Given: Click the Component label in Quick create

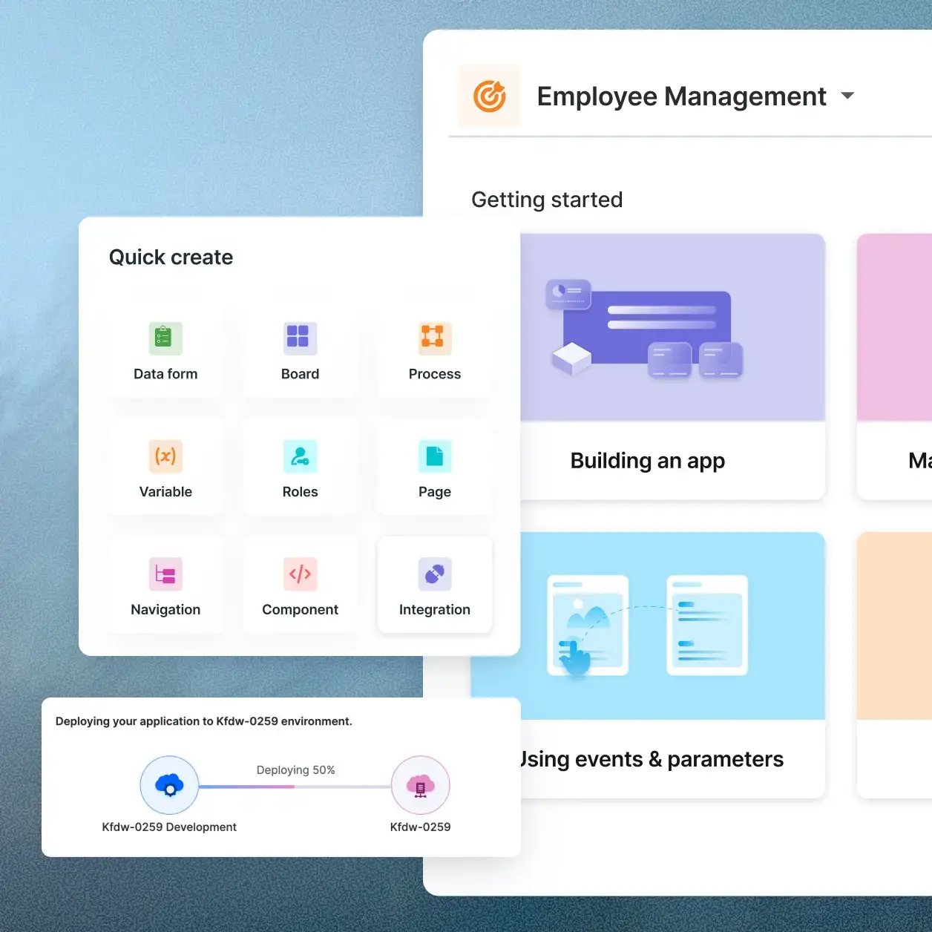Looking at the screenshot, I should (x=300, y=610).
